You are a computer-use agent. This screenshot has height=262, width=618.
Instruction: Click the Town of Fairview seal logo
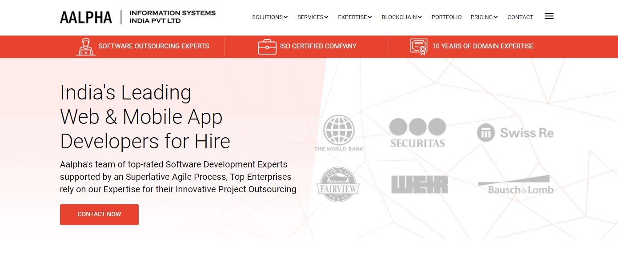[338, 184]
